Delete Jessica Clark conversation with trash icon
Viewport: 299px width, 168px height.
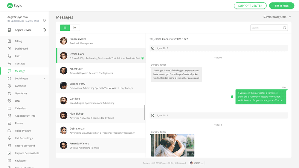[143, 58]
